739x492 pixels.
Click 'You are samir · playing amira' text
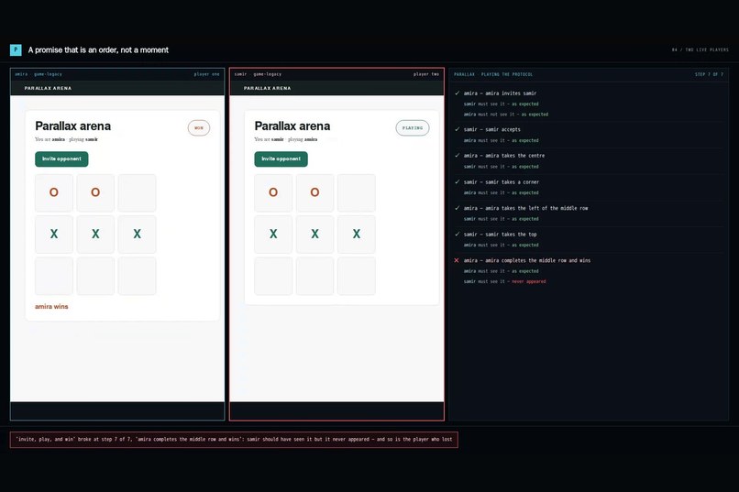[286, 139]
